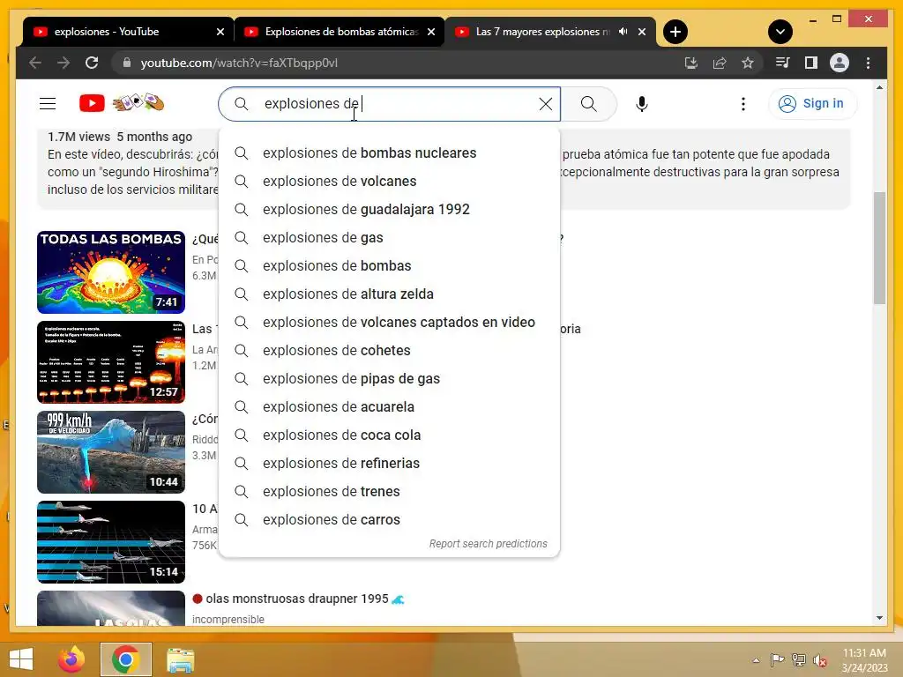
Task: Reload the page with the refresh icon
Action: click(x=92, y=63)
